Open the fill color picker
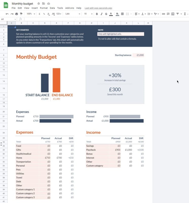Viewport: 189px width, 203px height. coord(117,14)
